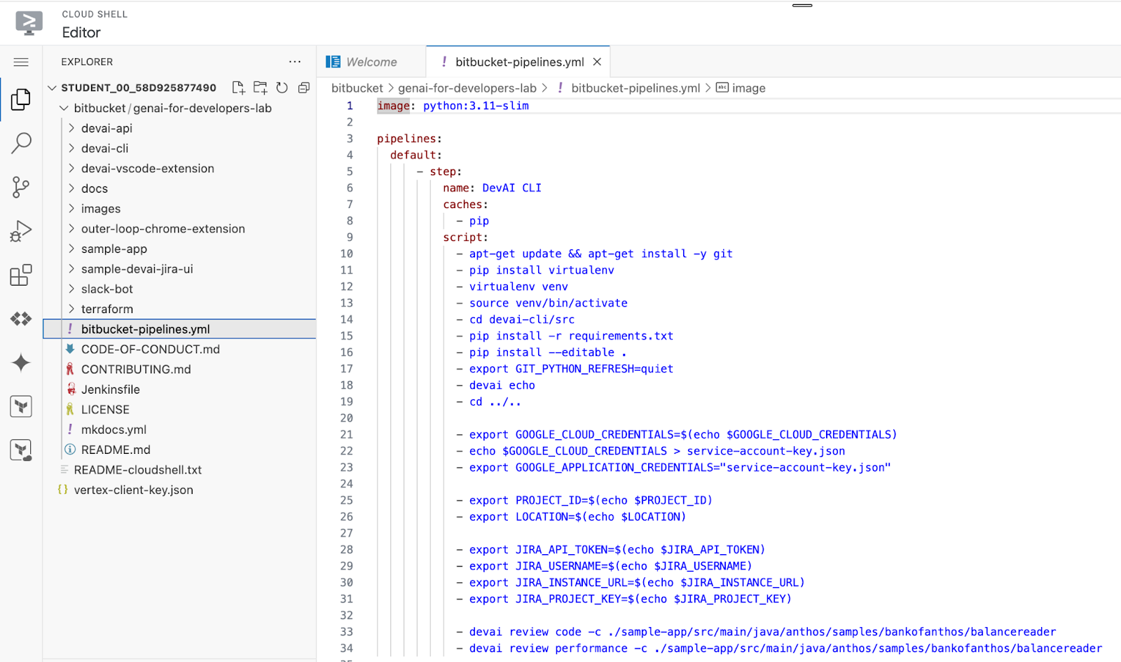Click the 'pipelines:' key on line 3
The image size is (1121, 662).
(x=409, y=139)
